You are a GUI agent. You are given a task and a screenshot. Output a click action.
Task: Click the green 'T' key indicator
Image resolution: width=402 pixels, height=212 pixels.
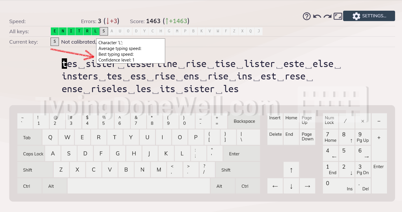[79, 31]
